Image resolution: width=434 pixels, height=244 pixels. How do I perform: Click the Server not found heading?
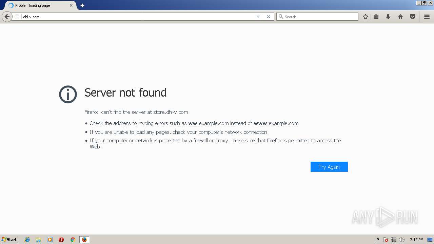[125, 93]
